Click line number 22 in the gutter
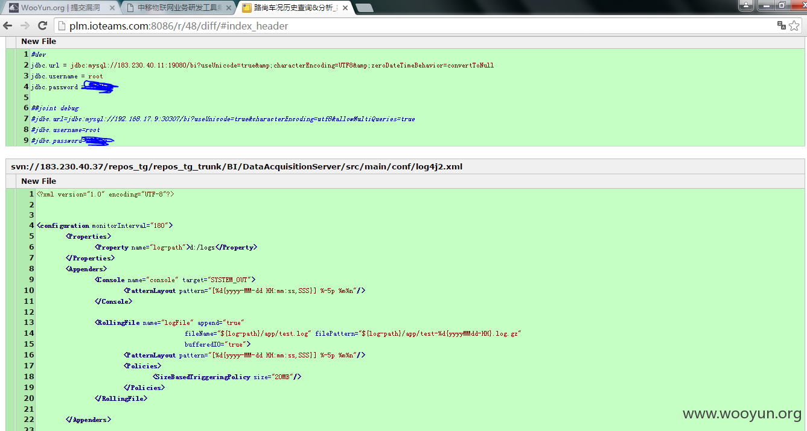The height and width of the screenshot is (431, 807). coord(29,420)
